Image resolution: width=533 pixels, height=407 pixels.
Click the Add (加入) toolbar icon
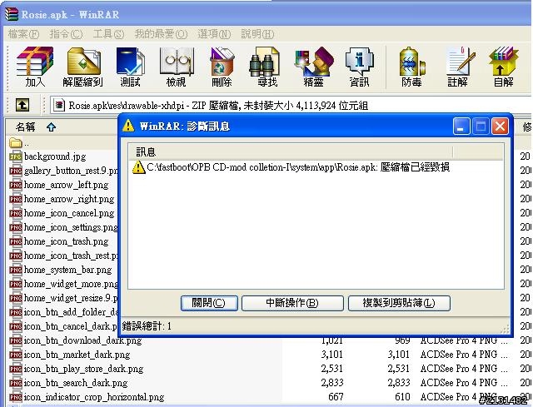point(35,67)
